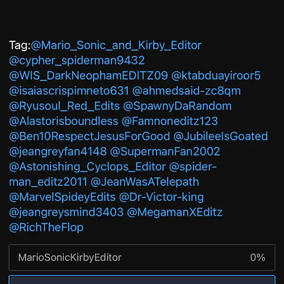Open @Astonishing_Cyclops_Editor channel link

point(87,167)
